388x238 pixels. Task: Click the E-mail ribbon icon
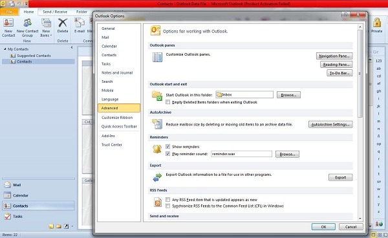pyautogui.click(x=80, y=26)
